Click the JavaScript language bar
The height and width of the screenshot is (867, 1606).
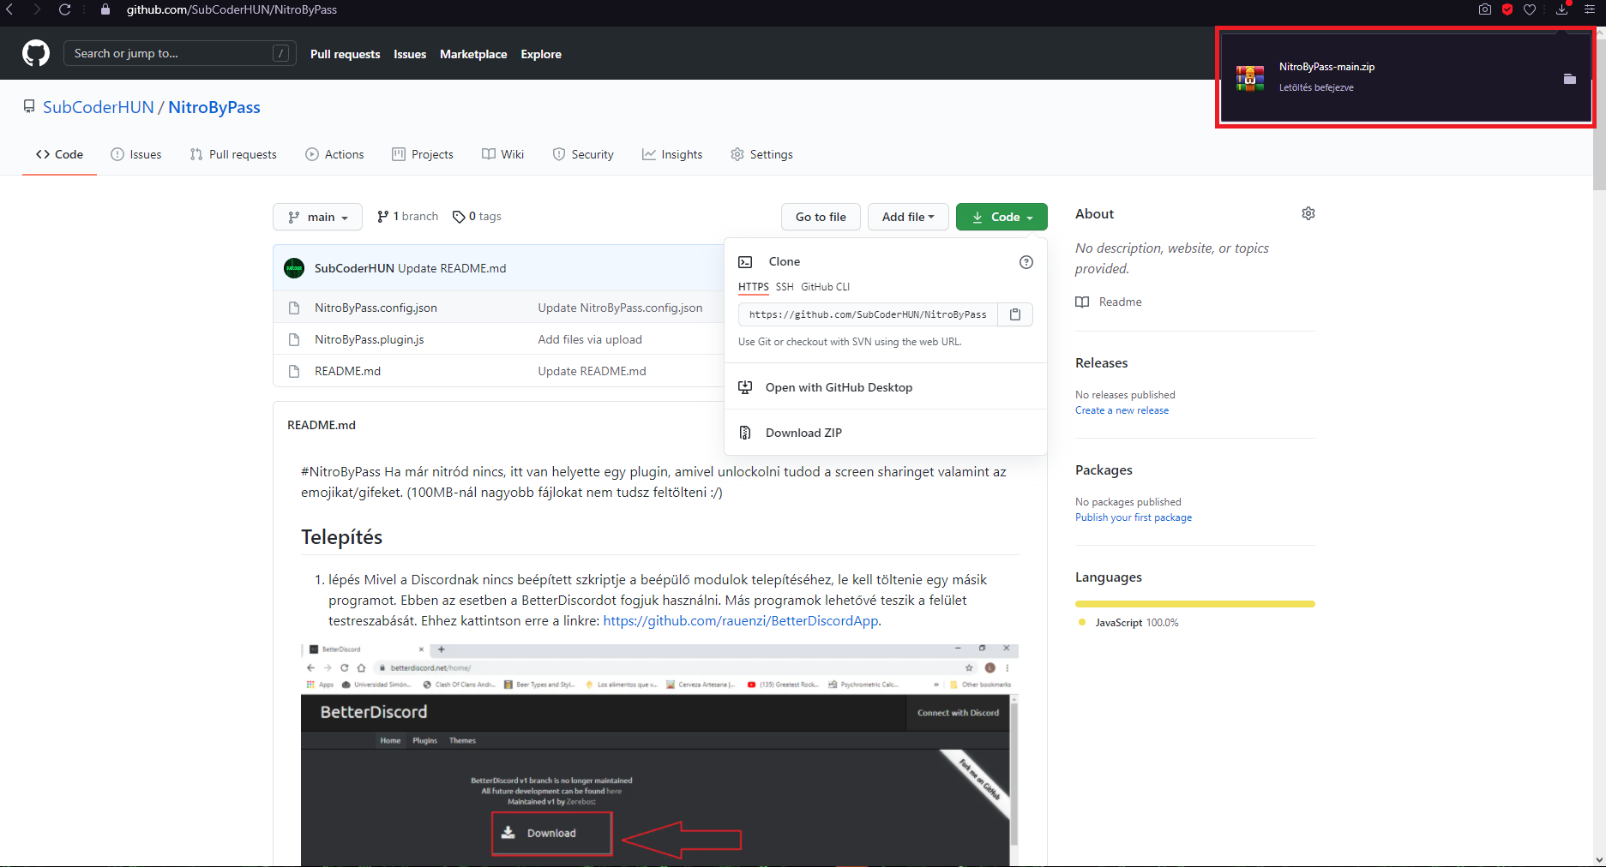click(1195, 604)
